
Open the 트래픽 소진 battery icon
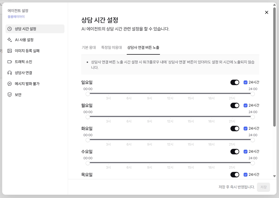coord(10,62)
